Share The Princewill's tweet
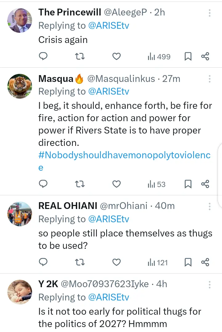This screenshot has height=332, width=222. pos(205,56)
